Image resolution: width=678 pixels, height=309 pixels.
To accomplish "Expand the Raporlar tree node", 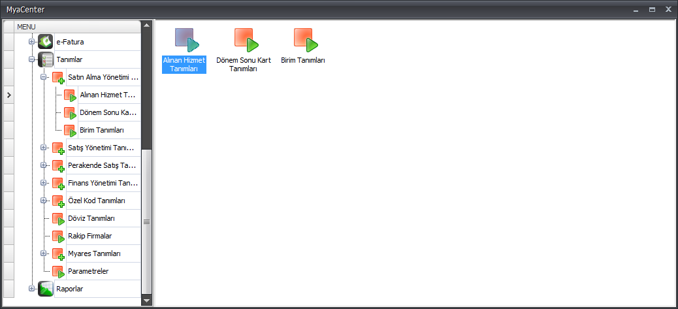I will 31,289.
